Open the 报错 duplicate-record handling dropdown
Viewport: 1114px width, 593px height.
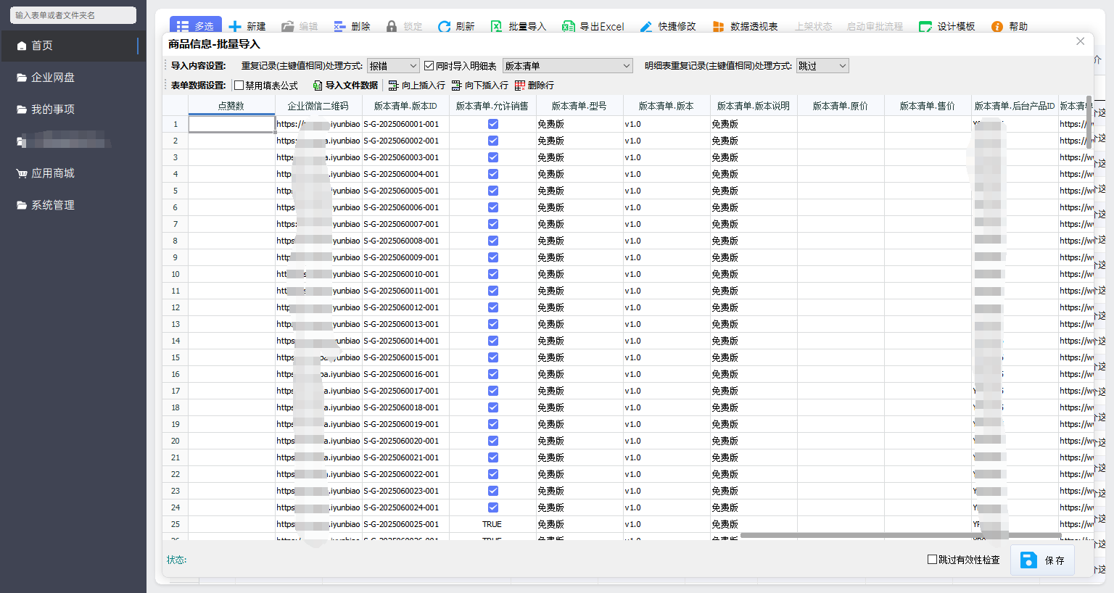click(x=393, y=66)
